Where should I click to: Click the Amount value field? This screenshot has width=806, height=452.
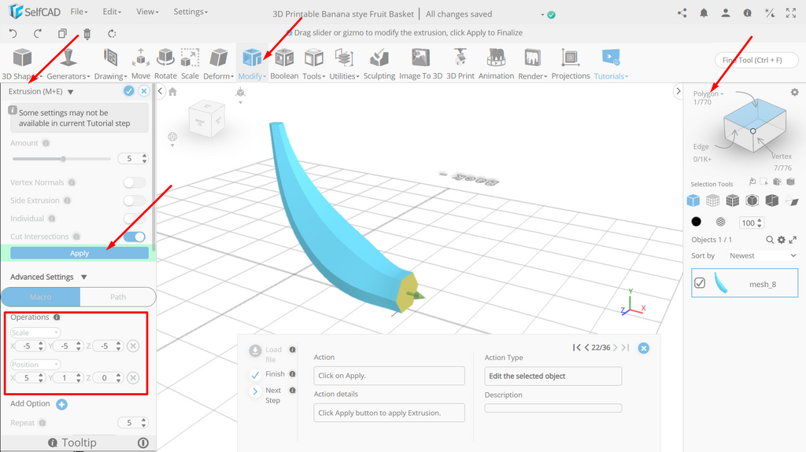click(132, 159)
